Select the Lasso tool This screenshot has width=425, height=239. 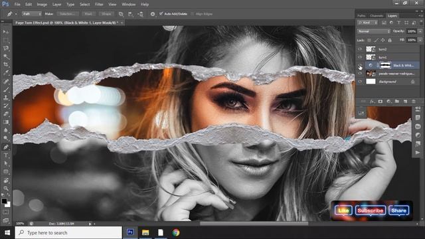pyautogui.click(x=6, y=48)
